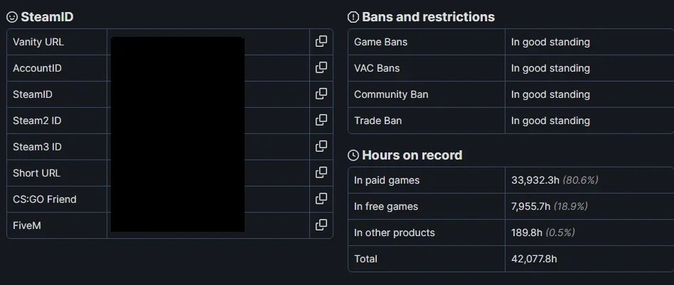Viewport: 674px width, 285px height.
Task: Select the Game Bans status cell
Action: (x=589, y=42)
